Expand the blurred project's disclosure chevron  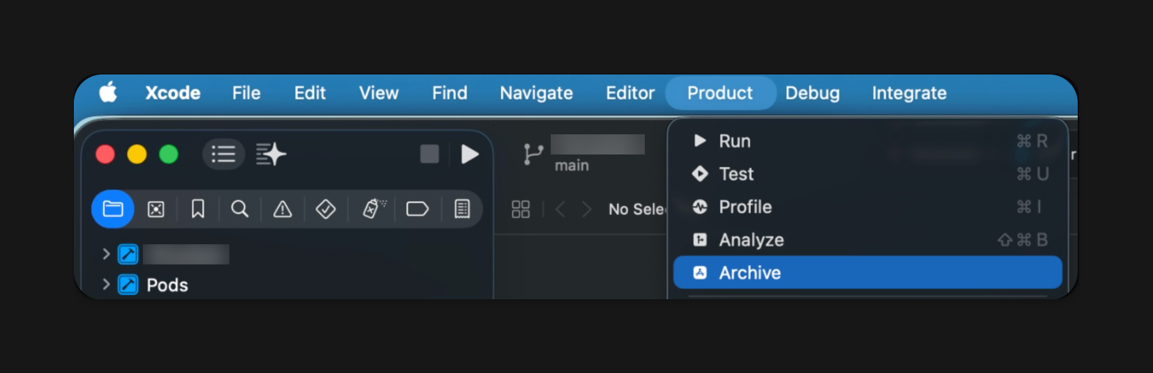(106, 254)
